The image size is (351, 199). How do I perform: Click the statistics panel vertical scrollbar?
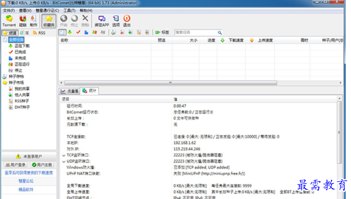click(x=339, y=132)
